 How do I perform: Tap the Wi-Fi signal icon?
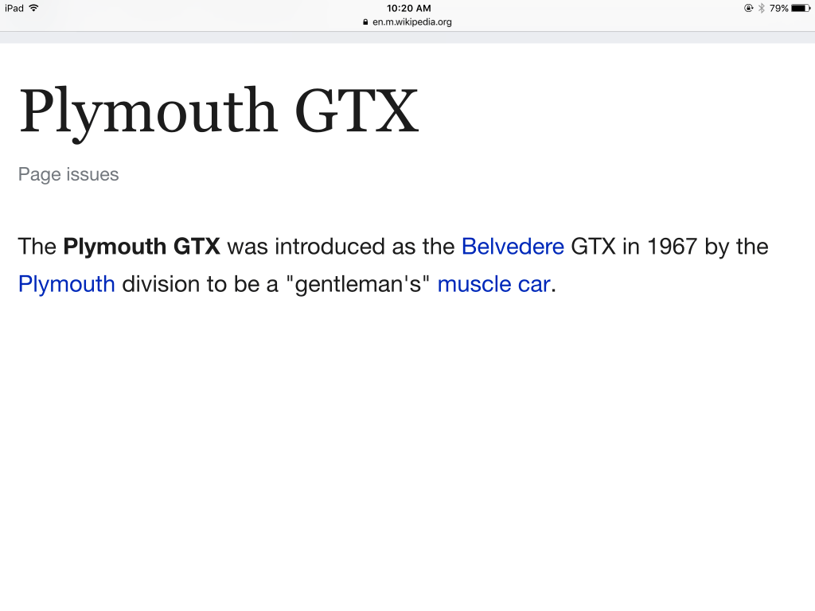[33, 8]
